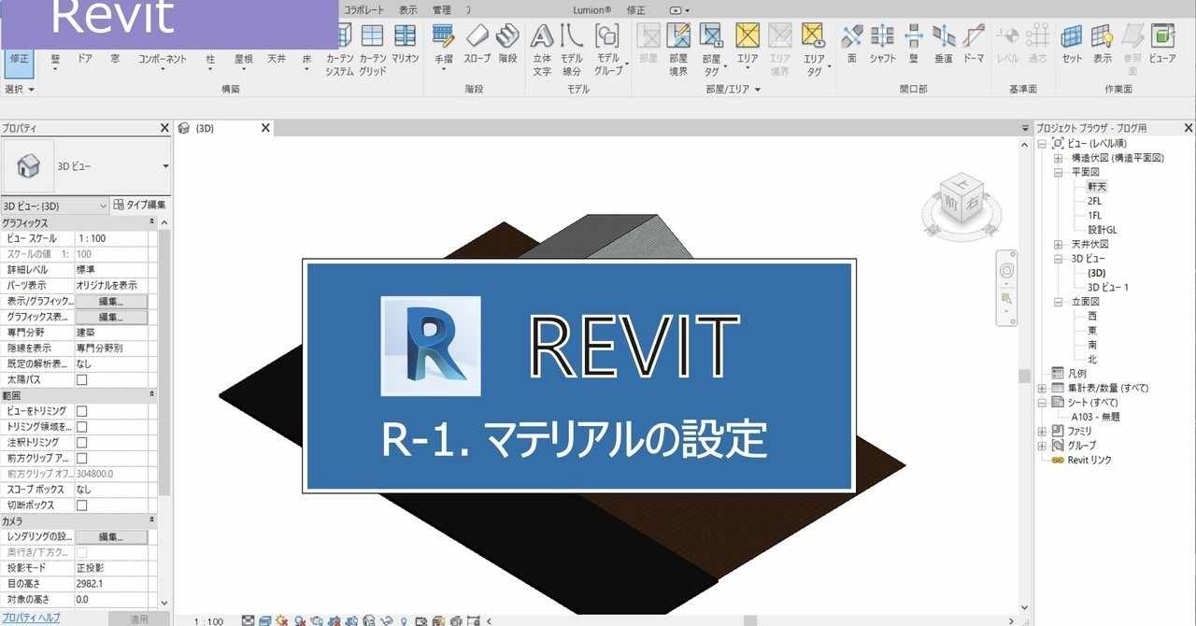The height and width of the screenshot is (626, 1196).
Task: Open the 修正 ribbon tab
Action: coord(635,10)
